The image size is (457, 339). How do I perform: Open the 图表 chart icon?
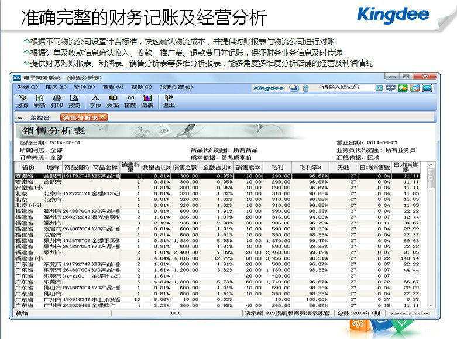pos(147,101)
